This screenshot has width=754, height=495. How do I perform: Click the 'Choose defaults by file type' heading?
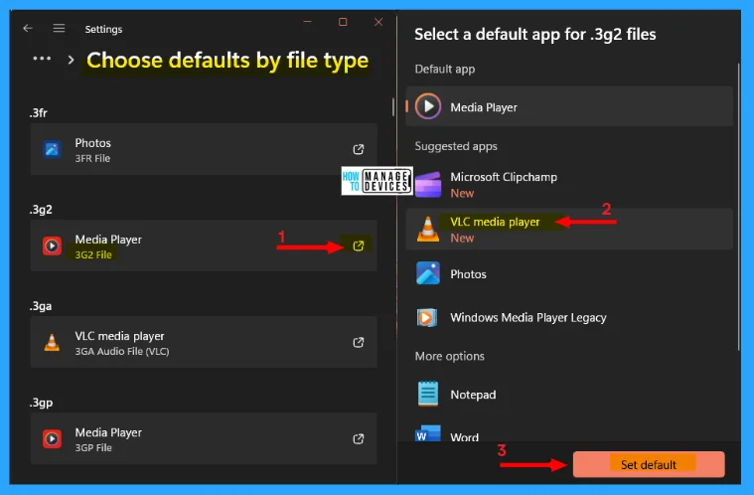[227, 61]
